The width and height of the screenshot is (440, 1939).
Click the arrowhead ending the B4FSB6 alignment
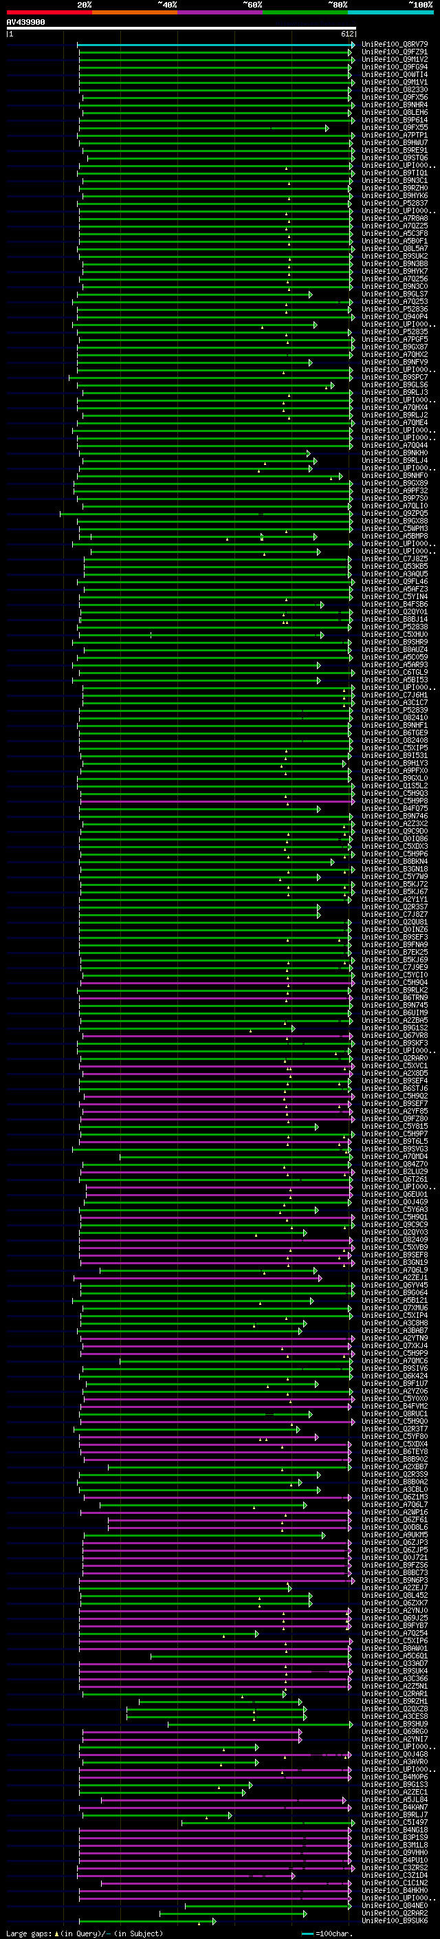pos(322,605)
